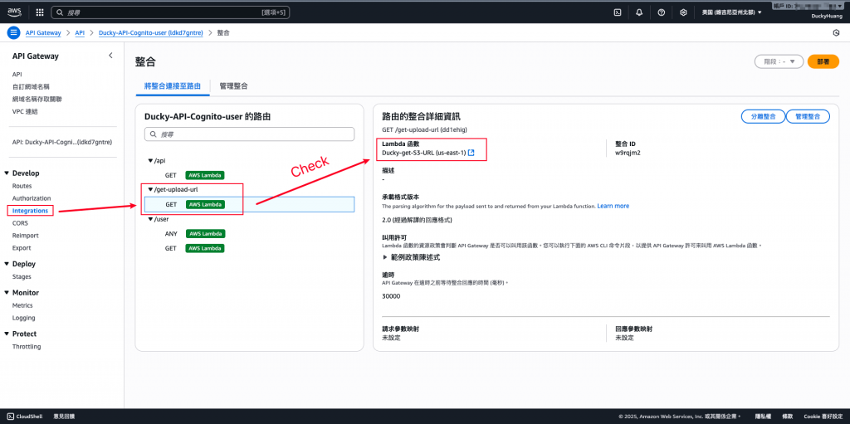The width and height of the screenshot is (850, 424).
Task: Open 網域名稱存取關聯 in sidebar
Action: 35,100
